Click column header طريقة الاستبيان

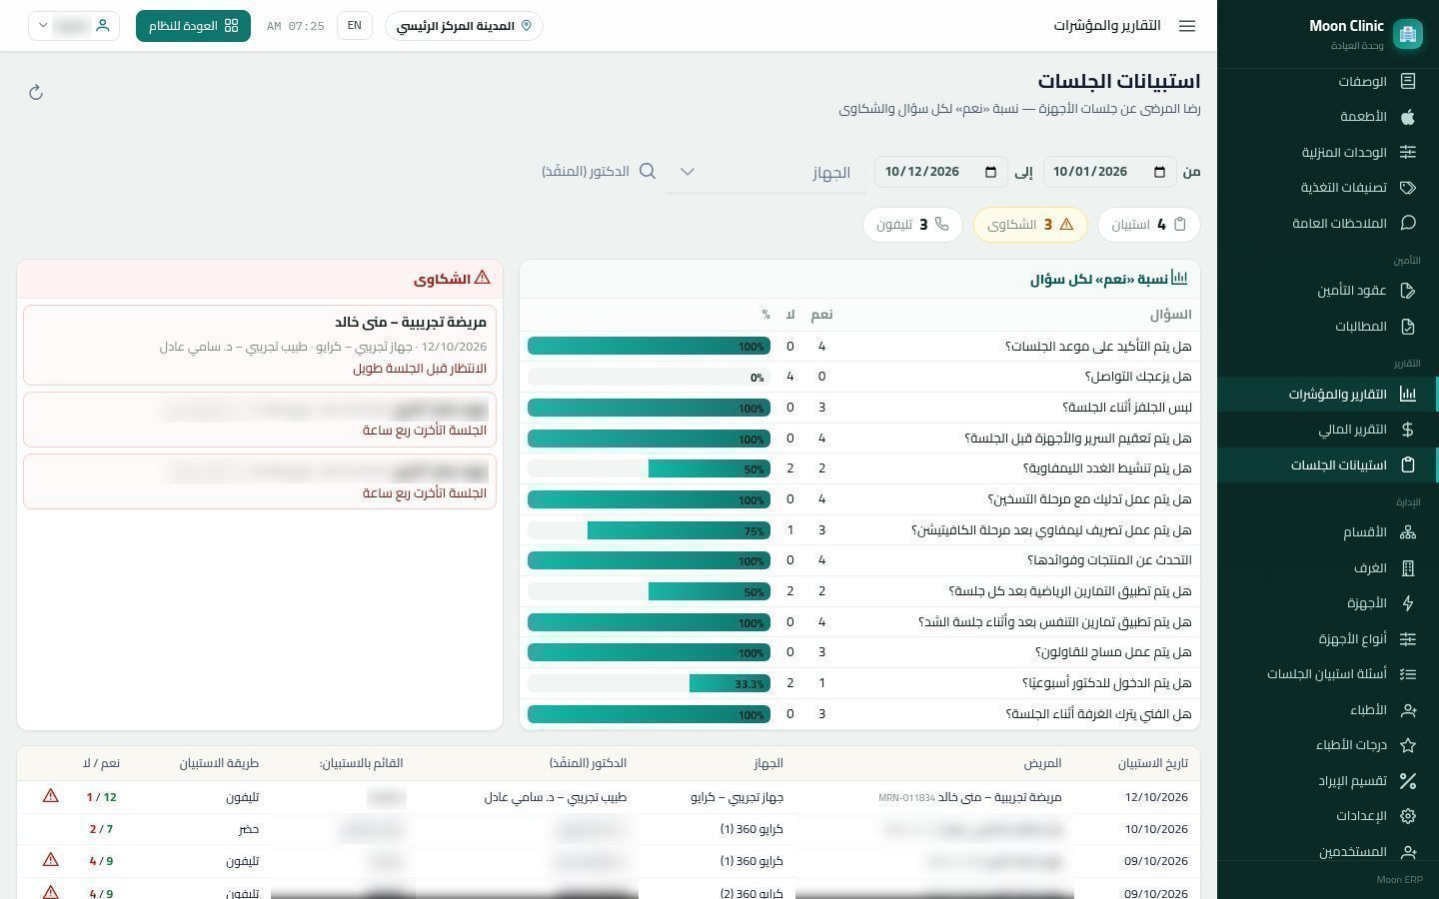(219, 763)
